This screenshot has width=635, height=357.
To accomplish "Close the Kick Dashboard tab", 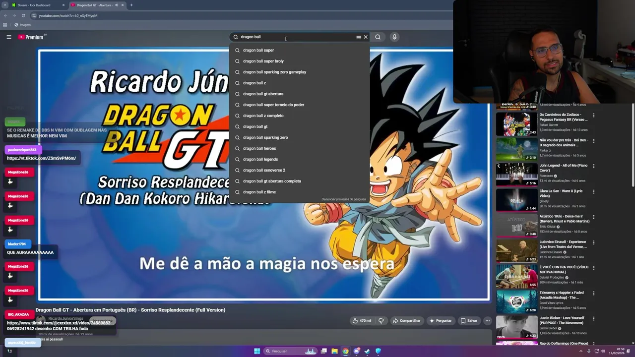I will tap(63, 5).
